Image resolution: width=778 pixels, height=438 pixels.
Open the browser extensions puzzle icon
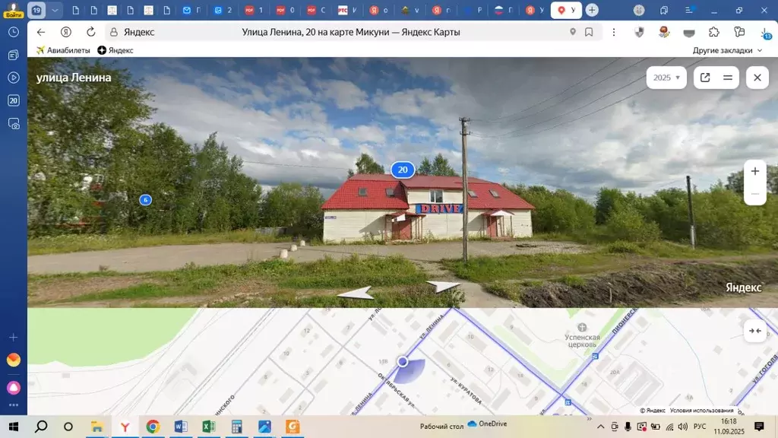pyautogui.click(x=713, y=33)
